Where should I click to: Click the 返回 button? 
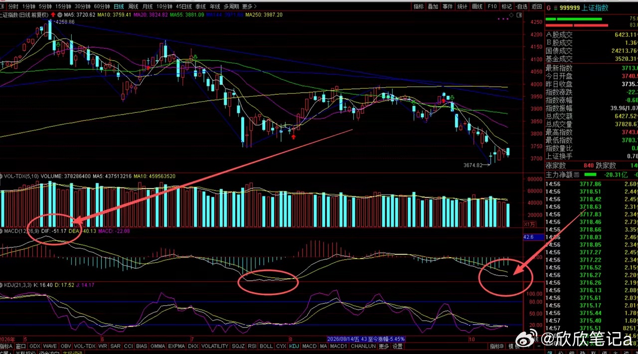coord(536,6)
